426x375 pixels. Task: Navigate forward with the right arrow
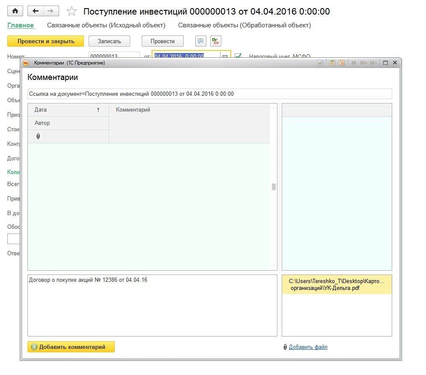(51, 11)
